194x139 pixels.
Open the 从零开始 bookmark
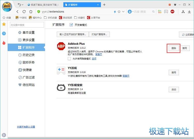pos(94,18)
